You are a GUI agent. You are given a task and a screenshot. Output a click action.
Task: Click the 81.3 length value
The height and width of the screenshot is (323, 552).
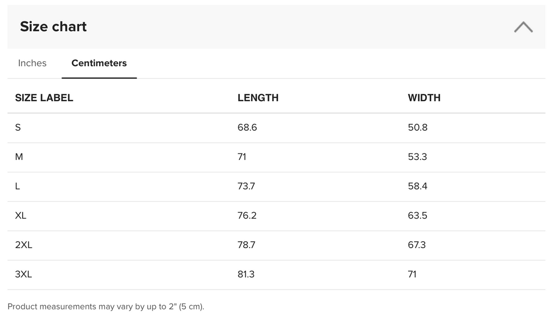click(x=246, y=274)
